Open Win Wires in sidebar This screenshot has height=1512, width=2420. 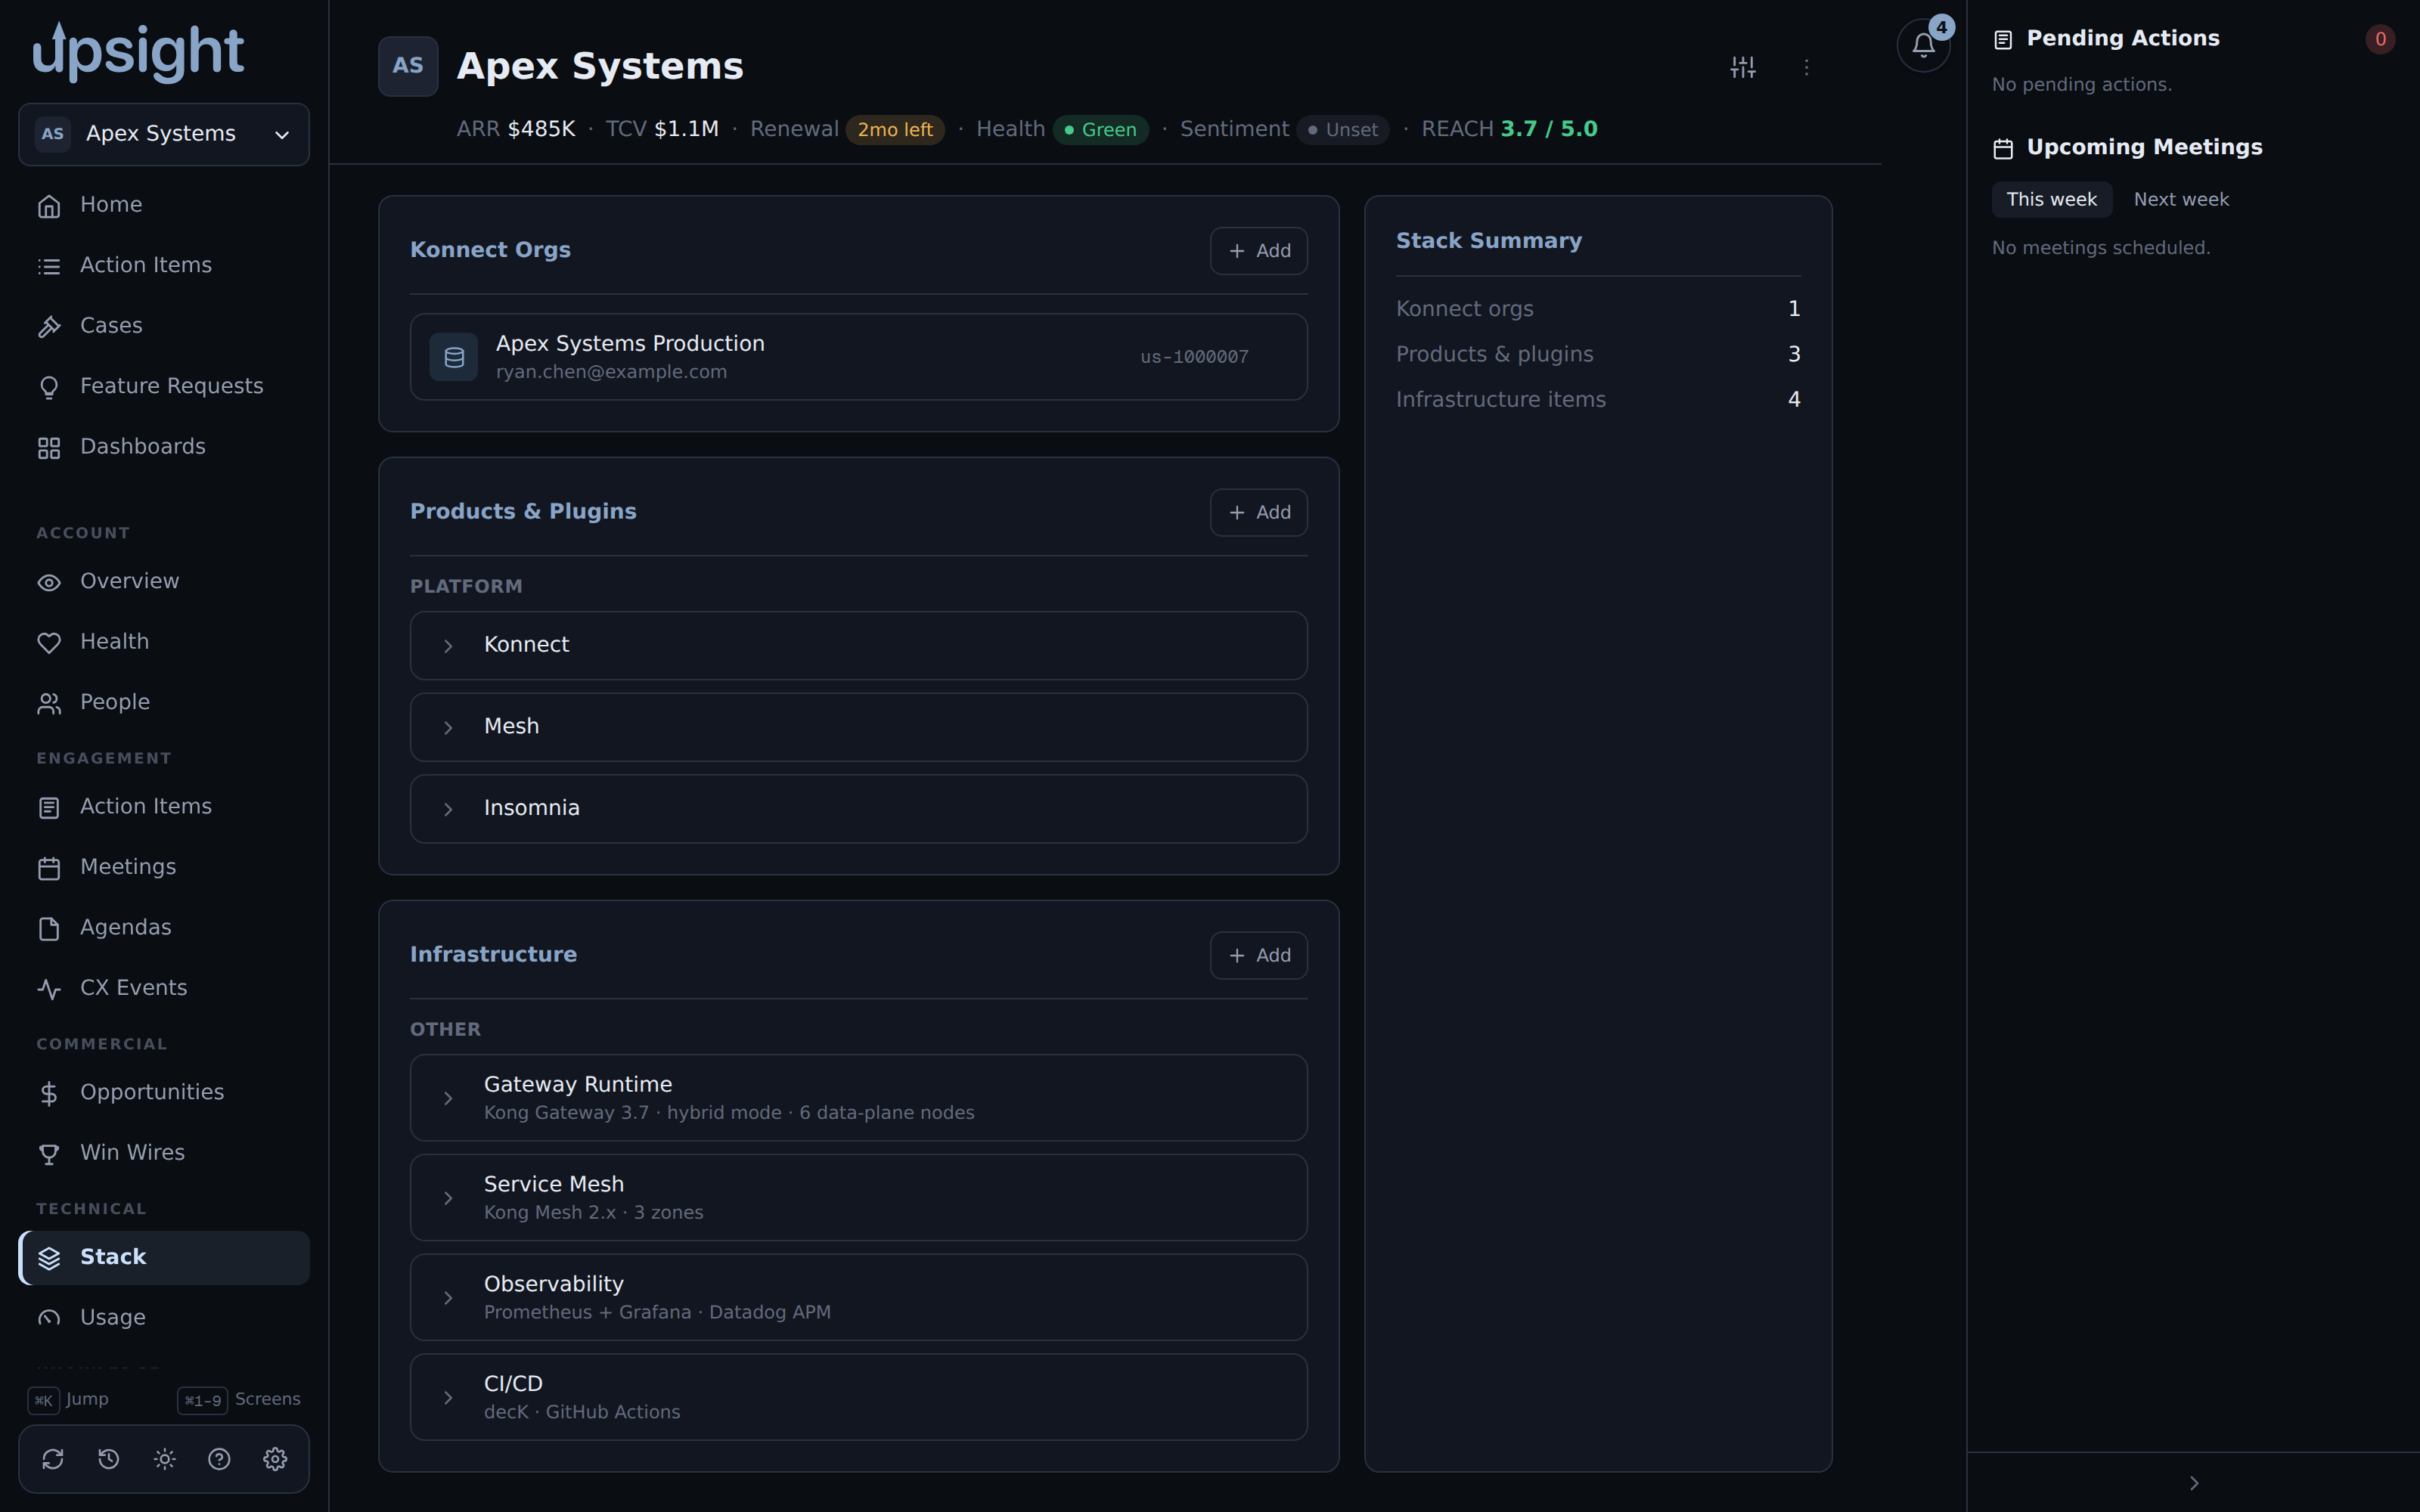pos(164,1153)
